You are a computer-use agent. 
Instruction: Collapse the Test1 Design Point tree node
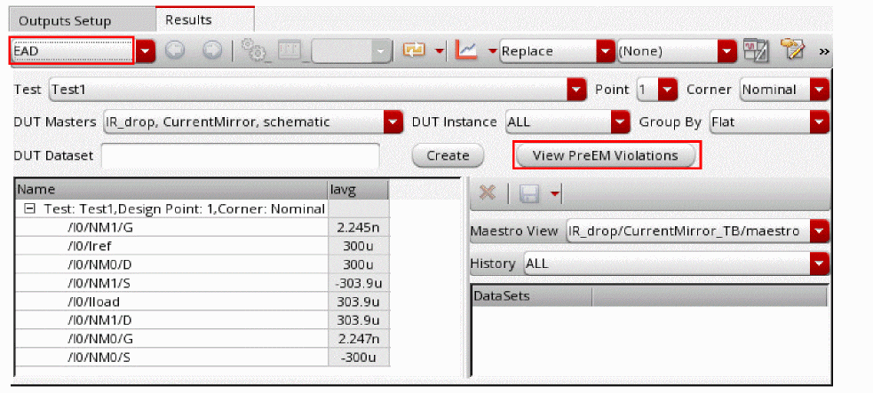point(30,208)
